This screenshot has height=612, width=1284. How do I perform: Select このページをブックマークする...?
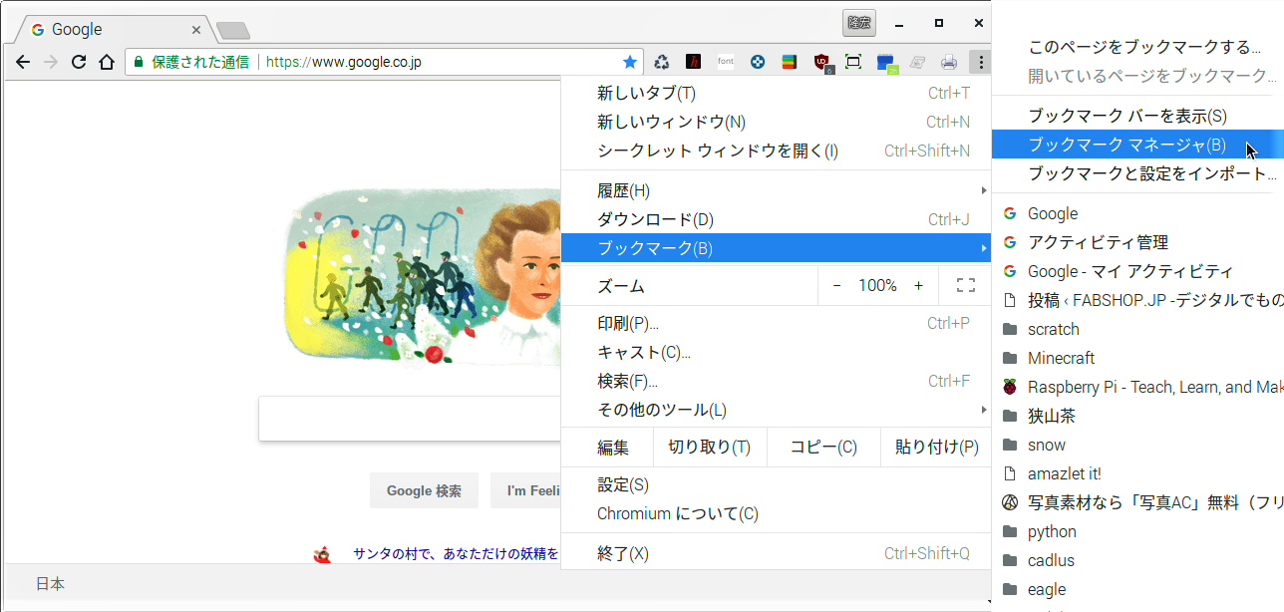(1138, 47)
